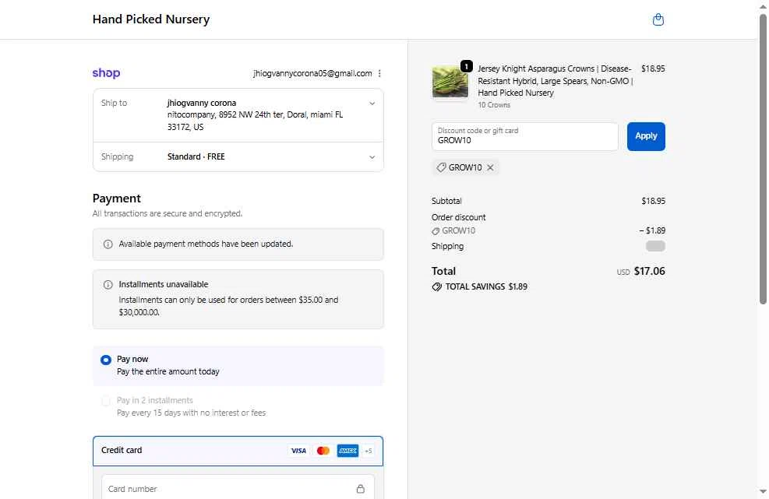
Task: Click the TOTAL SAVINGS $1.89 text
Action: (x=486, y=286)
